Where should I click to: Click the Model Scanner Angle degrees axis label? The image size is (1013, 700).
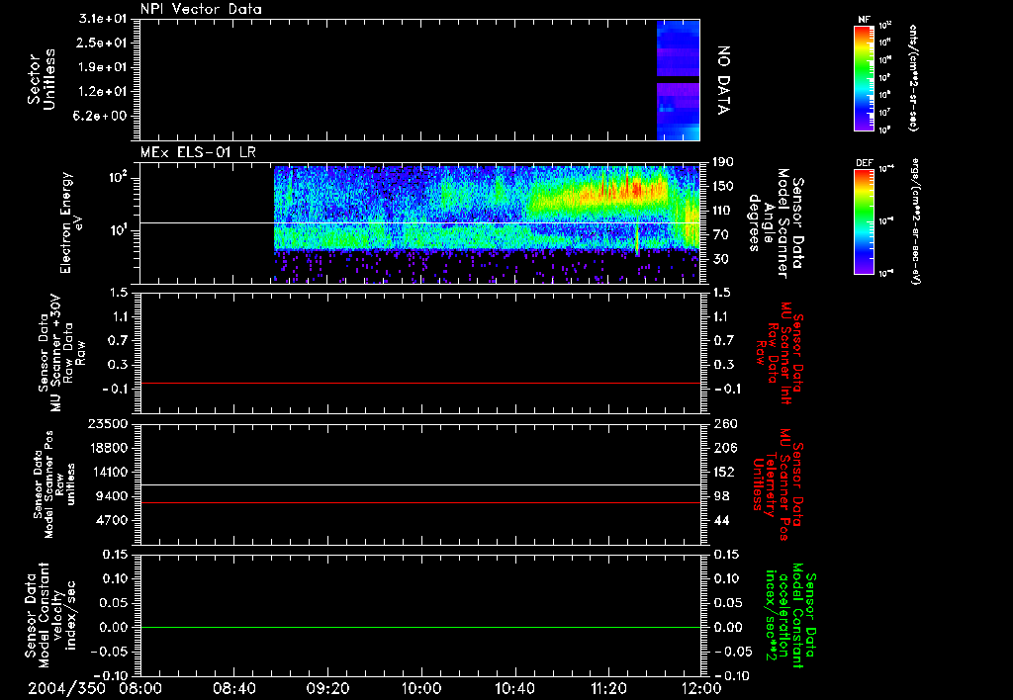coord(776,223)
